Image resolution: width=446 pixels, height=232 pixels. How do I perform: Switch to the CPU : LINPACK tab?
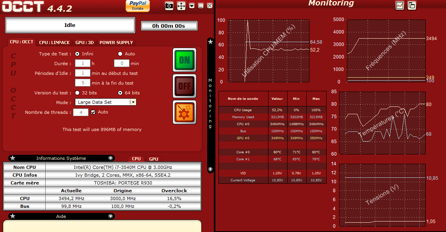(x=54, y=43)
